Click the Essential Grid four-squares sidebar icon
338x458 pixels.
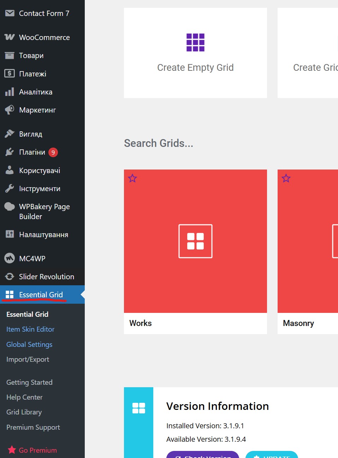click(x=10, y=294)
